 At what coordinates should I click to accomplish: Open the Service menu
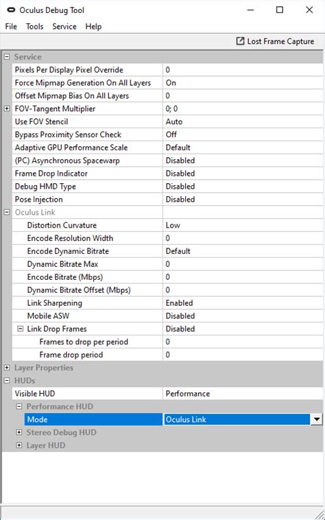point(64,27)
